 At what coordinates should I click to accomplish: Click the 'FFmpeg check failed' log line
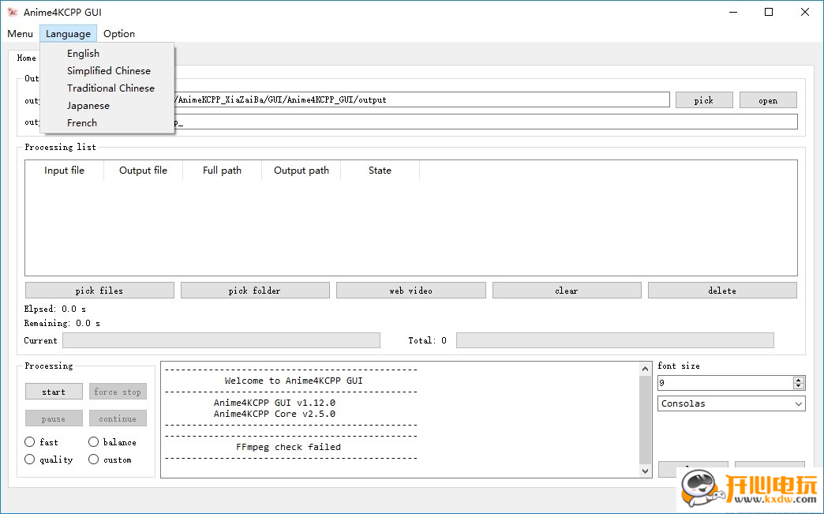click(288, 447)
